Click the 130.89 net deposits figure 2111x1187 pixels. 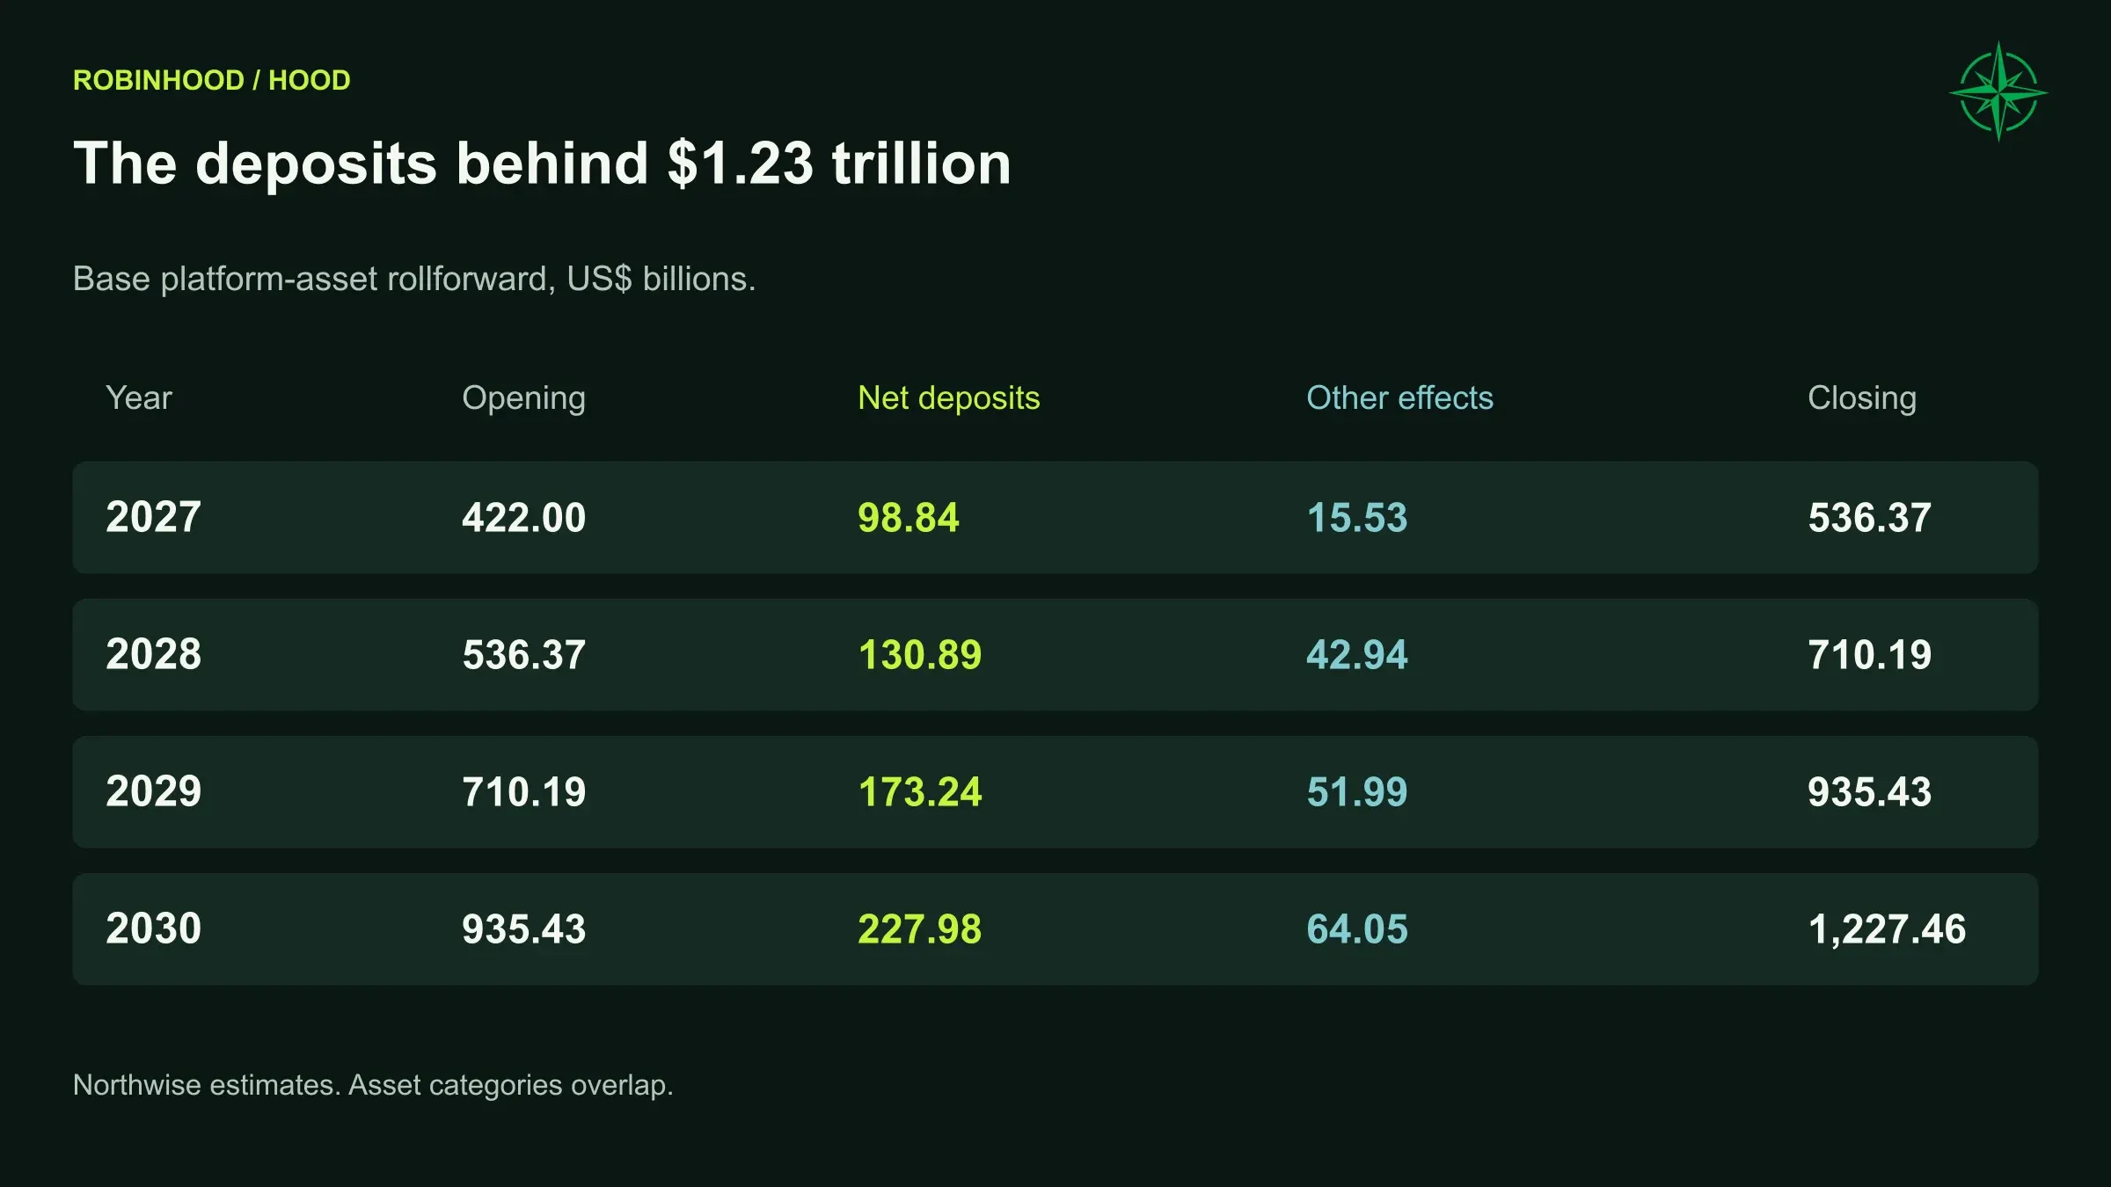point(919,654)
